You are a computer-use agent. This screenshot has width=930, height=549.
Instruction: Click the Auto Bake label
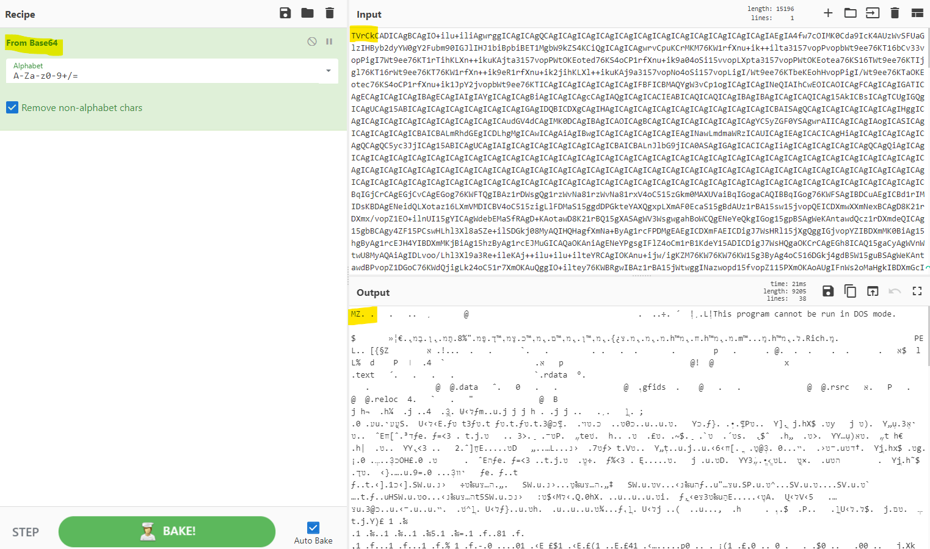coord(313,540)
